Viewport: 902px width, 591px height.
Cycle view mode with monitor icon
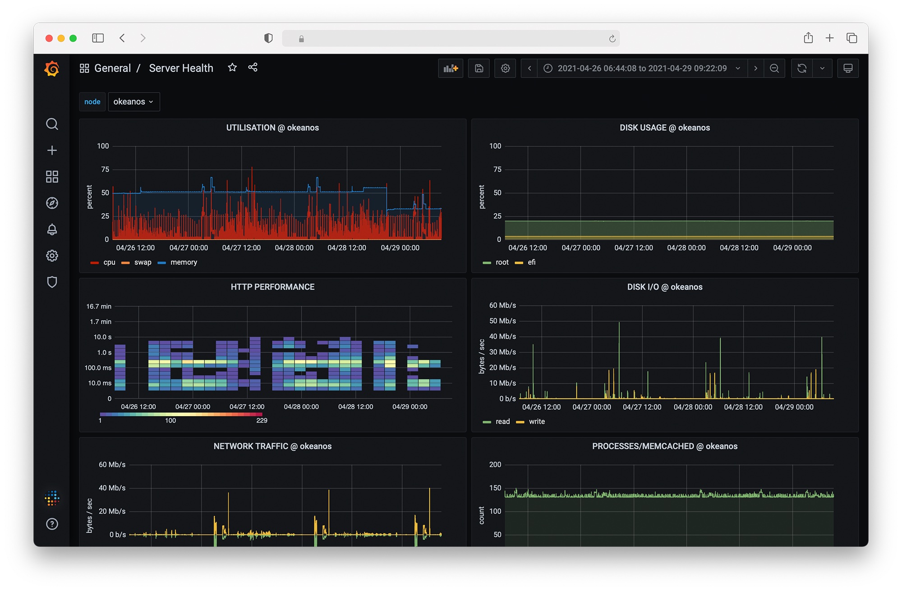[848, 68]
